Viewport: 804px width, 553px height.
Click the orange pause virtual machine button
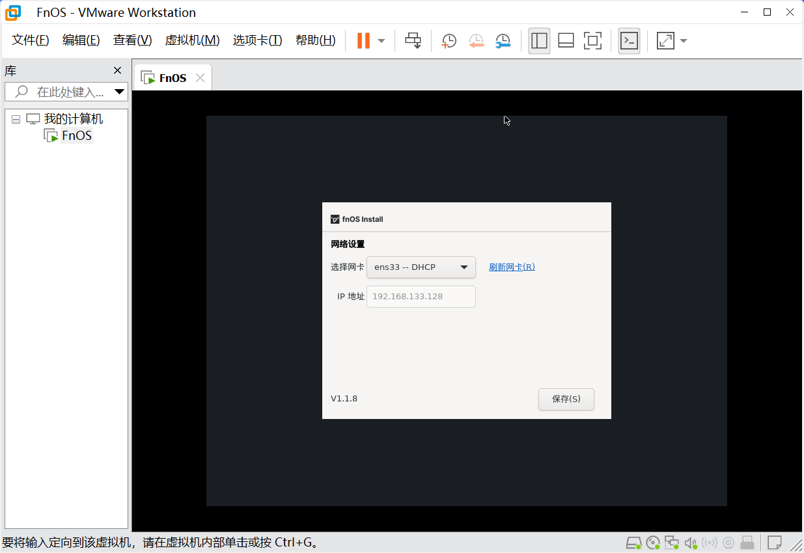pos(363,41)
